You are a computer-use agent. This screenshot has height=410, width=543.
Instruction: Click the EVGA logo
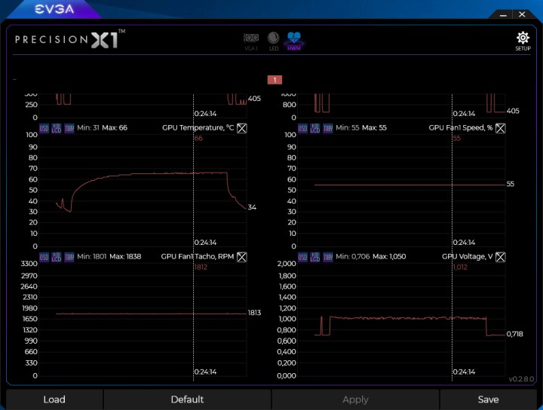pyautogui.click(x=54, y=9)
